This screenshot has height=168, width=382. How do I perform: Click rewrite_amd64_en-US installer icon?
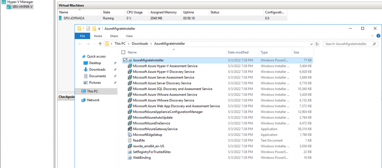[130, 146]
